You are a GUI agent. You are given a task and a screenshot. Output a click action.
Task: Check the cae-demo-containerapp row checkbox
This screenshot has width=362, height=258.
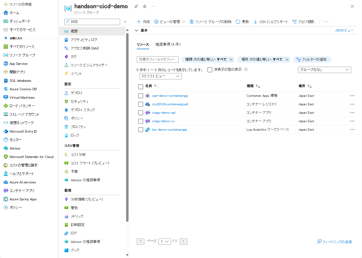pos(141,96)
